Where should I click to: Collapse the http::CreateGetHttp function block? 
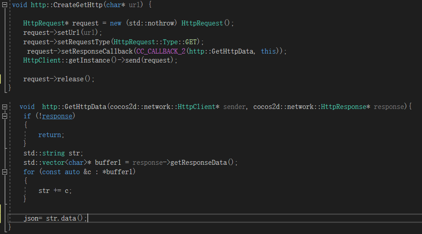coord(4,4)
